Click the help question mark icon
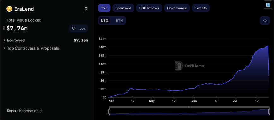The width and height of the screenshot is (274, 120). tap(268, 5)
